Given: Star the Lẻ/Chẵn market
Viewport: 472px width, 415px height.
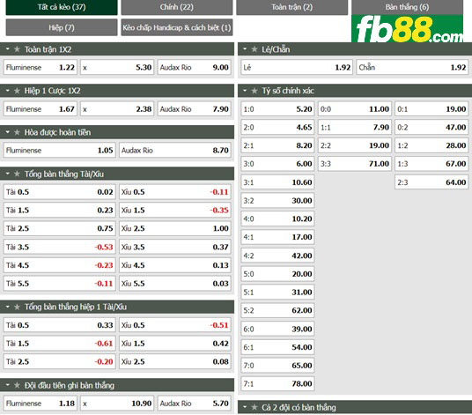Looking at the screenshot, I should [254, 49].
